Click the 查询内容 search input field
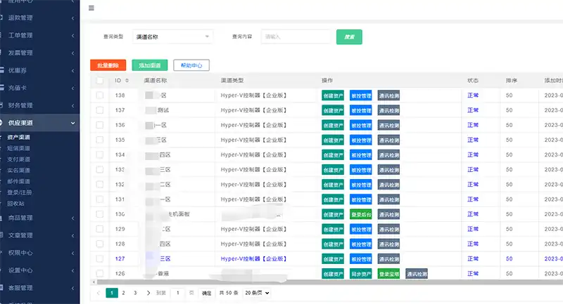 (x=296, y=37)
